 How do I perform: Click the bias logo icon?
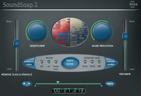coord(133,4)
